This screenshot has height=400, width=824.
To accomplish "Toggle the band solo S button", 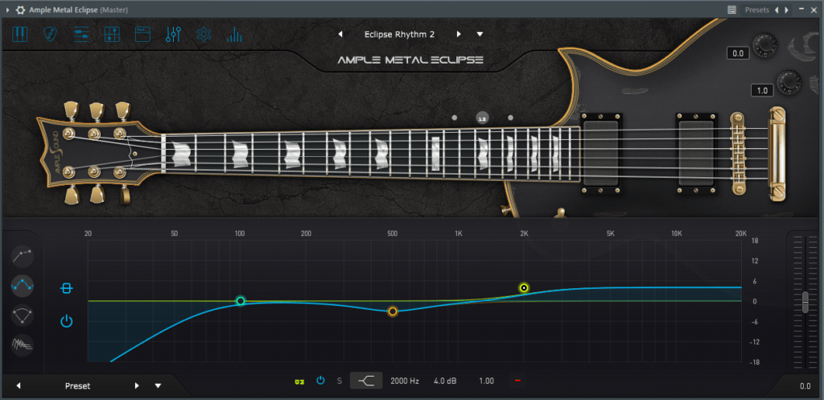I will click(x=340, y=381).
